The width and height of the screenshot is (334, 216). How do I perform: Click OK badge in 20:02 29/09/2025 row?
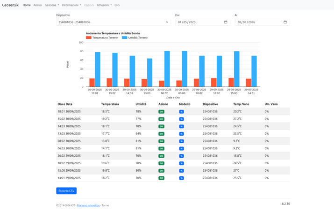point(161,156)
